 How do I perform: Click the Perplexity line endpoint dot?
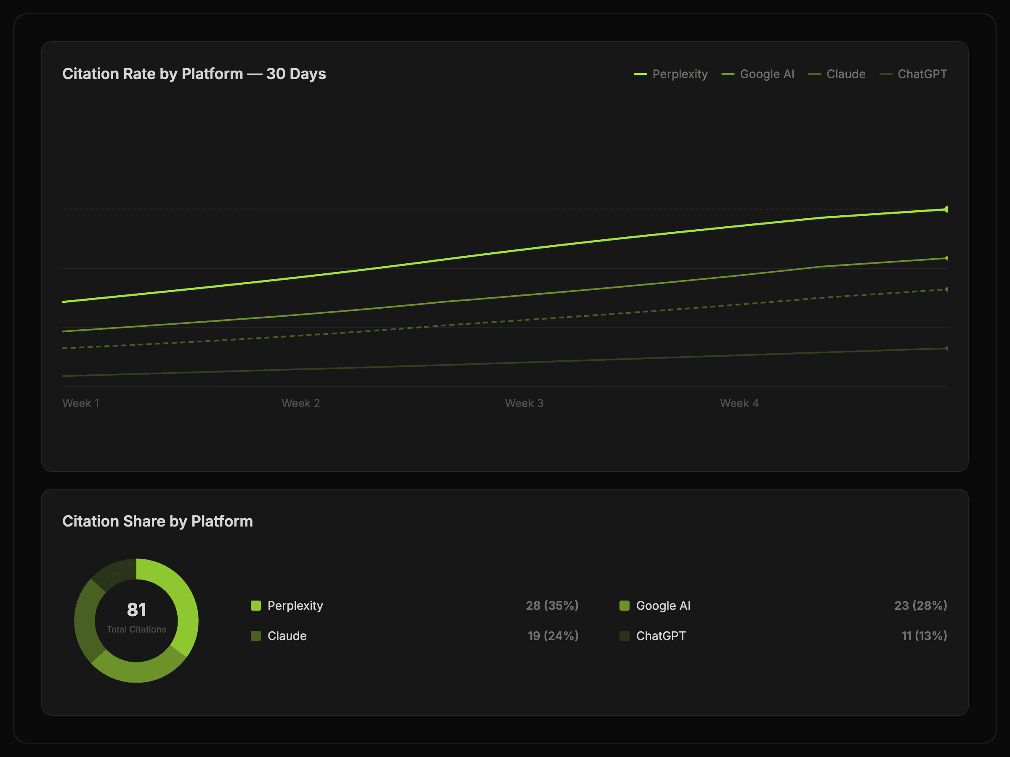coord(946,209)
